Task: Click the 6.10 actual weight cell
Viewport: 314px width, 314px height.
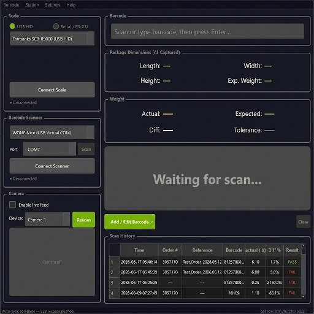Action: point(255,262)
